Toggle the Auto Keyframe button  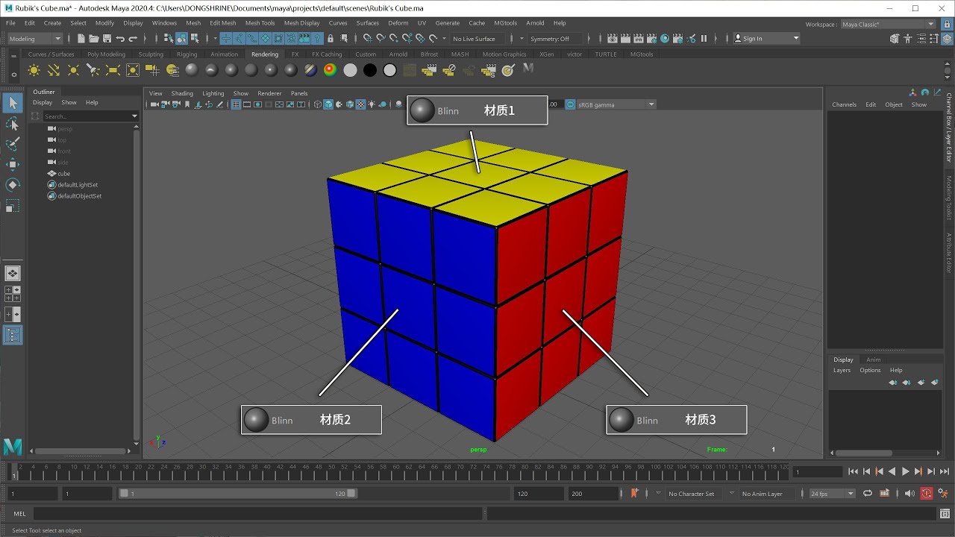click(926, 493)
